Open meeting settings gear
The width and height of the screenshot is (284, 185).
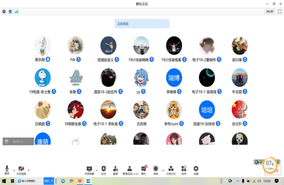coord(196,170)
